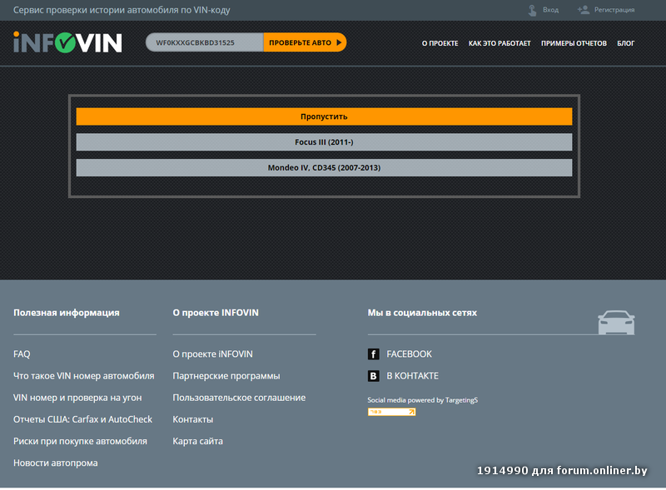Click the Полезная информация heading
This screenshot has height=490, width=666.
pyautogui.click(x=67, y=313)
